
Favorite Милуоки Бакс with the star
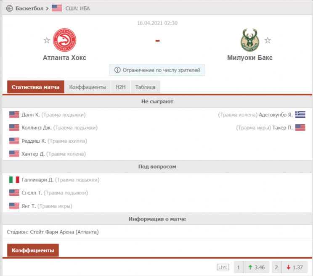[x=268, y=40]
